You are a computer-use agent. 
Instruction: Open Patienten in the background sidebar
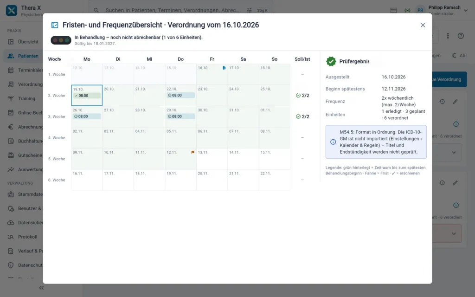coord(23,56)
